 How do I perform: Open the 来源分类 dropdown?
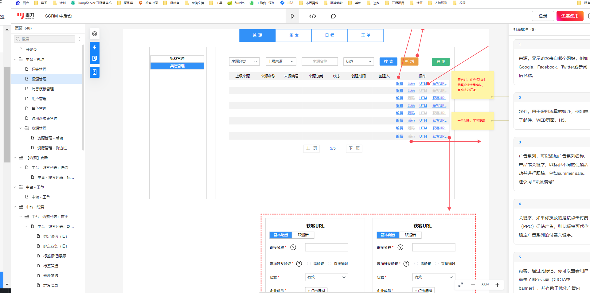(x=244, y=61)
